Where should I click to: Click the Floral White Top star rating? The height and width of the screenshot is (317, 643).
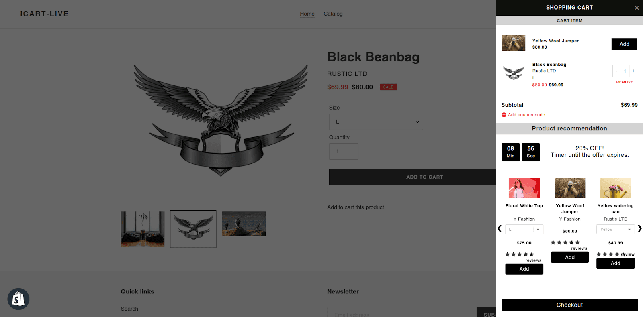tap(519, 254)
